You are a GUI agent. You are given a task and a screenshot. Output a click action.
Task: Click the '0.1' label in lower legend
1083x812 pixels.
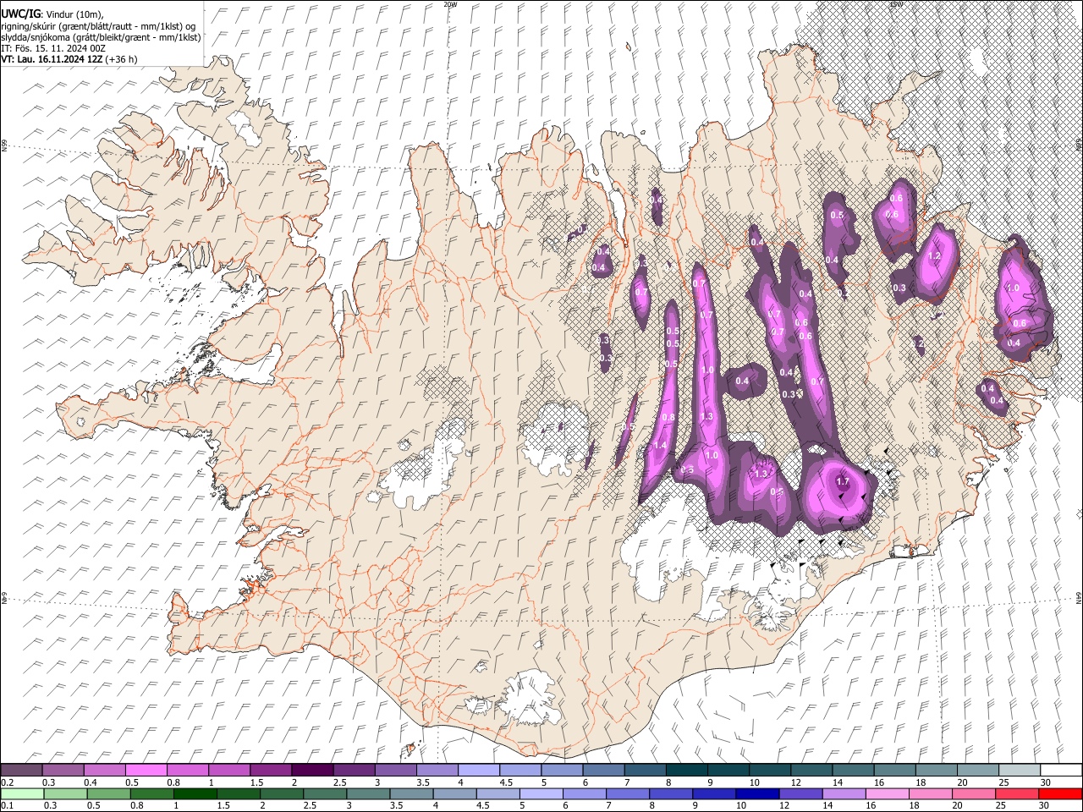(x=7, y=805)
